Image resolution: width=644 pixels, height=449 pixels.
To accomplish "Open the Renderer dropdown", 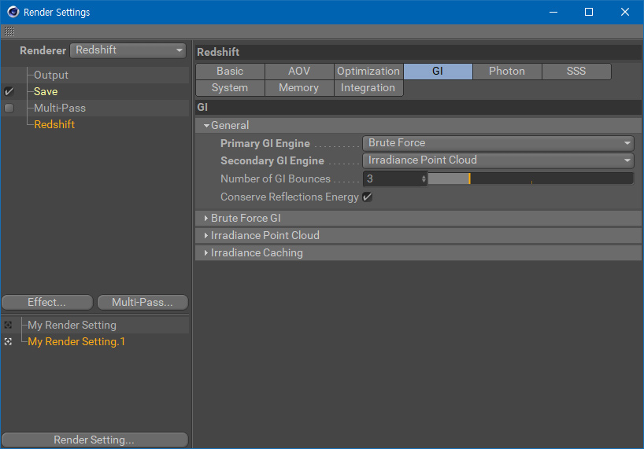I will 128,50.
